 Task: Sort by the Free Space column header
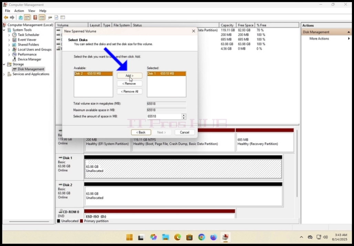click(246, 25)
